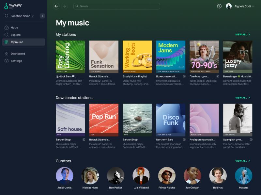View all in My stations
The image size is (261, 195).
[x=242, y=34]
